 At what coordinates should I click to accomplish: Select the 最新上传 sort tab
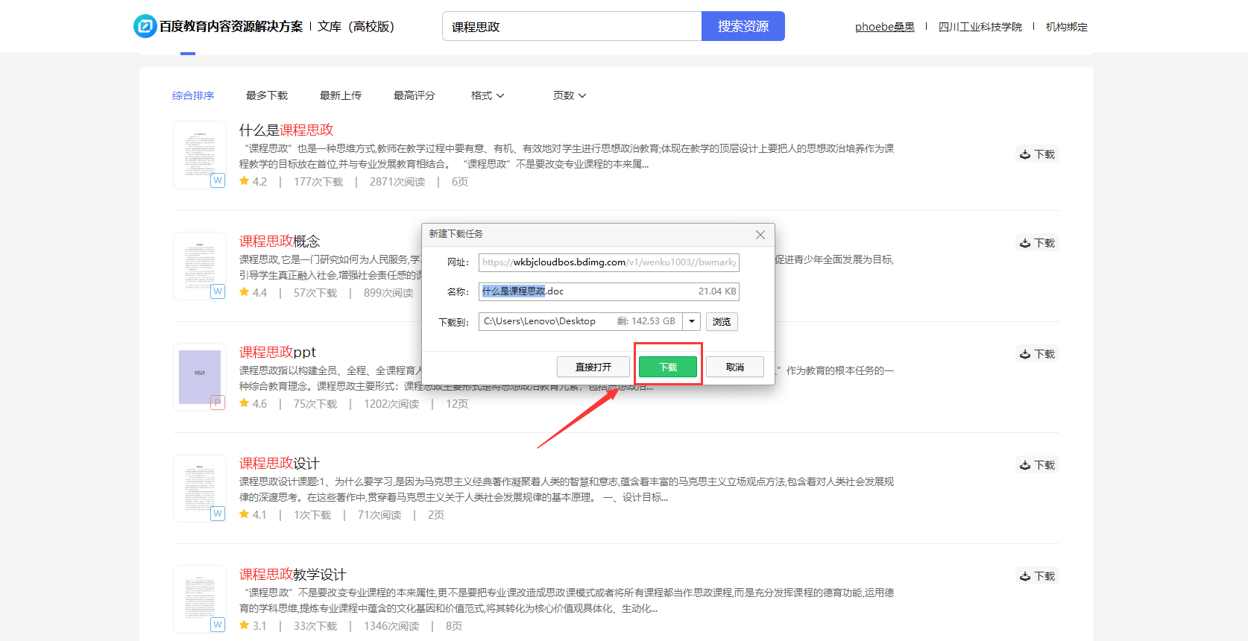click(x=341, y=95)
